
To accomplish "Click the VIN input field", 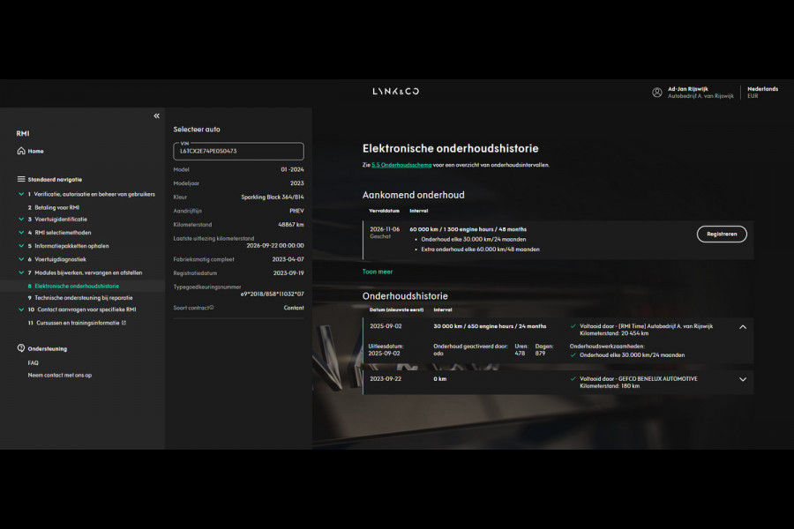I will 238,151.
